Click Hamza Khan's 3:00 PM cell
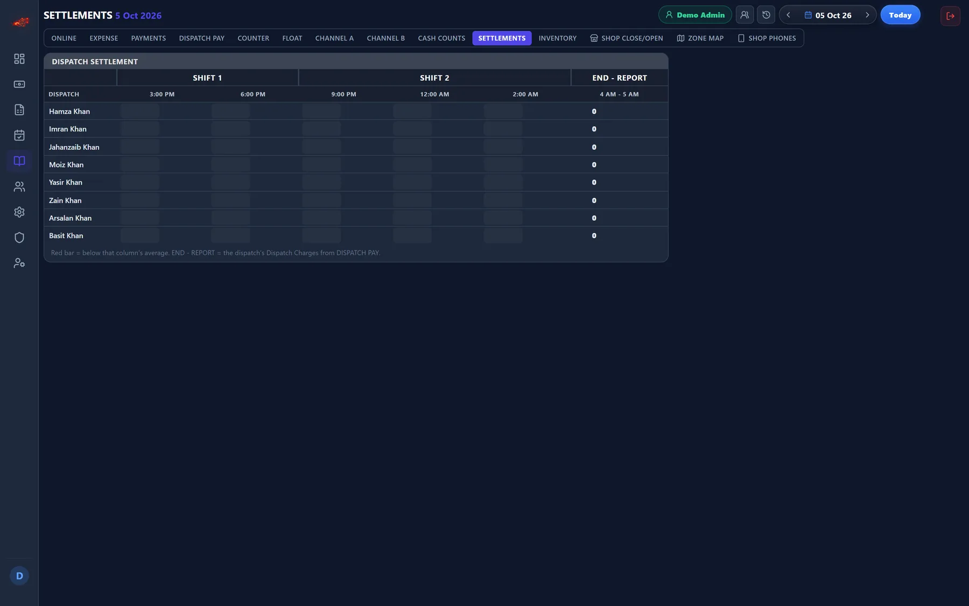Viewport: 969px width, 606px height. tap(140, 112)
